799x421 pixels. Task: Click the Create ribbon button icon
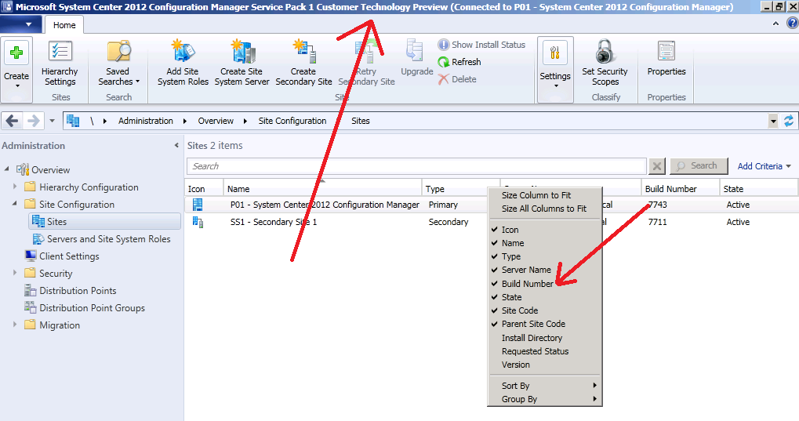click(16, 53)
